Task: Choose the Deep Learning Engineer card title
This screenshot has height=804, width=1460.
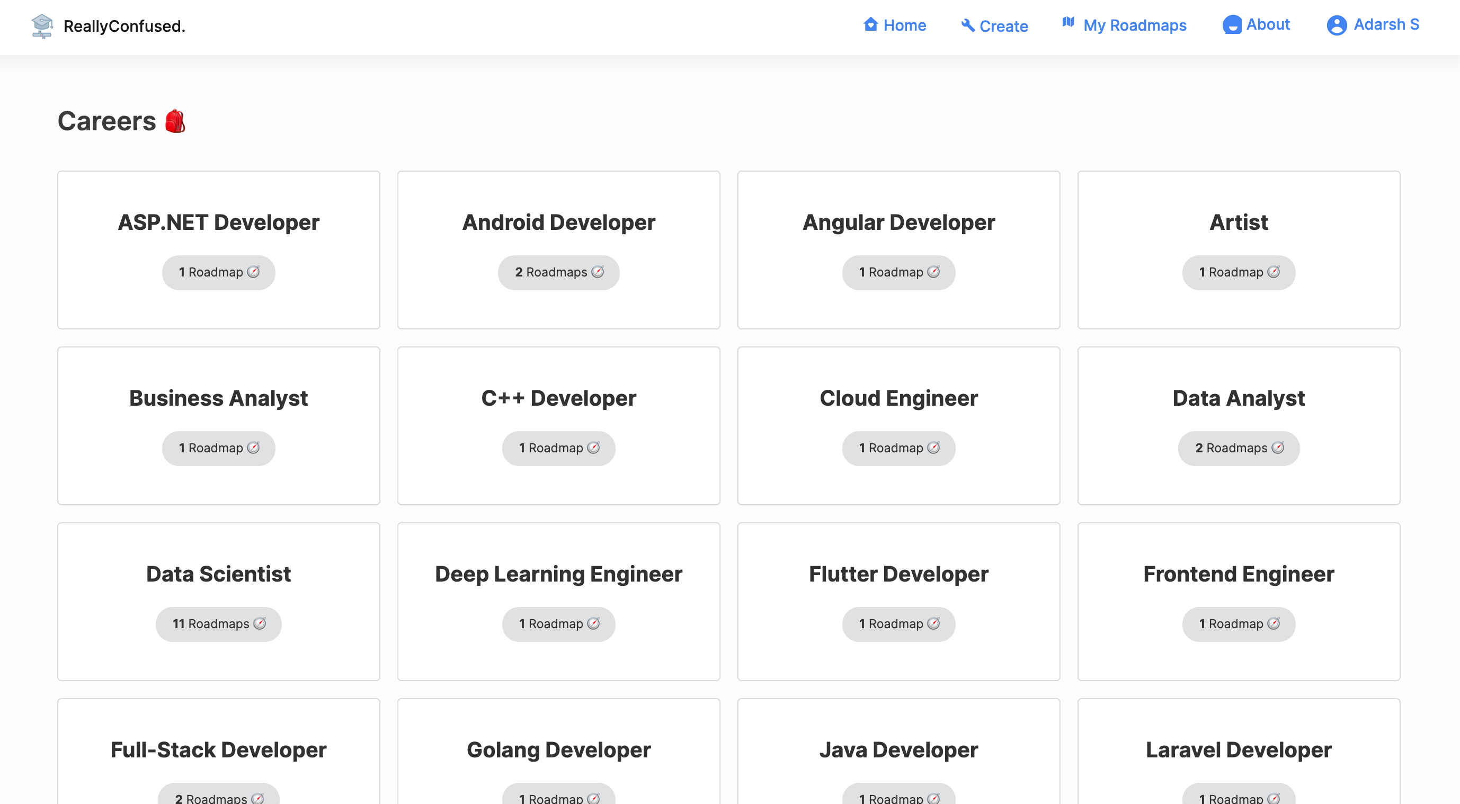Action: click(x=558, y=574)
